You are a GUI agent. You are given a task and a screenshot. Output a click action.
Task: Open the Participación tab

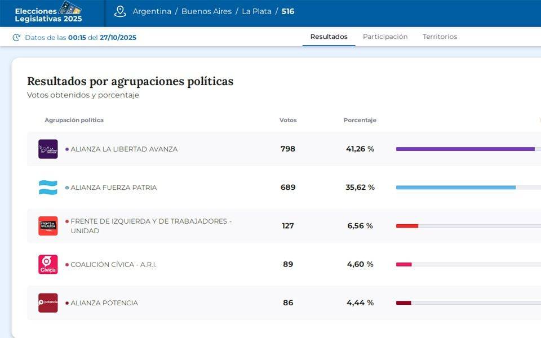tap(385, 37)
